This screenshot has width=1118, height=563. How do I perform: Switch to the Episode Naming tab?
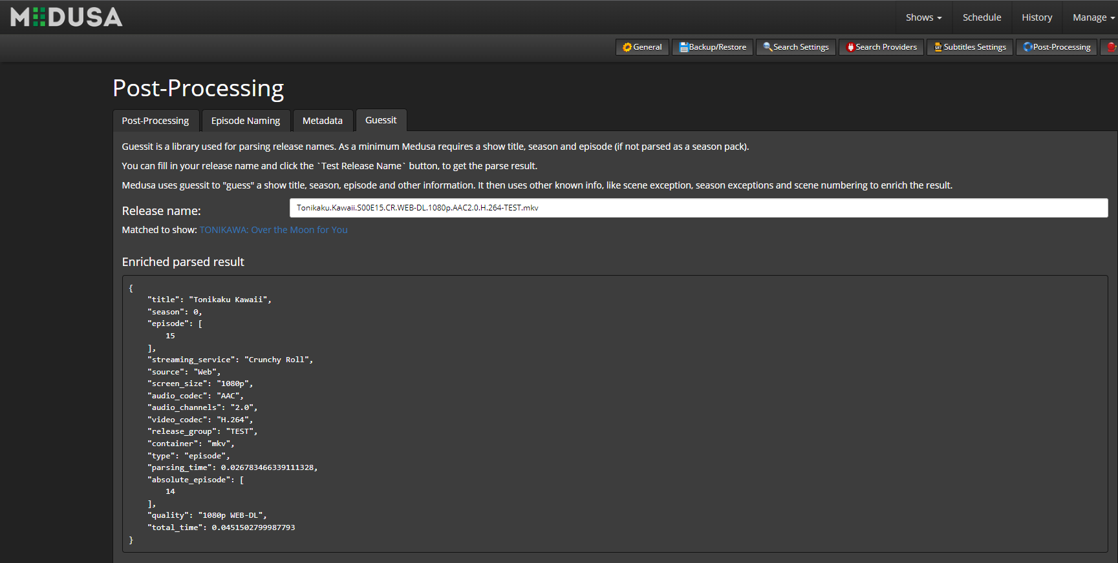(246, 121)
